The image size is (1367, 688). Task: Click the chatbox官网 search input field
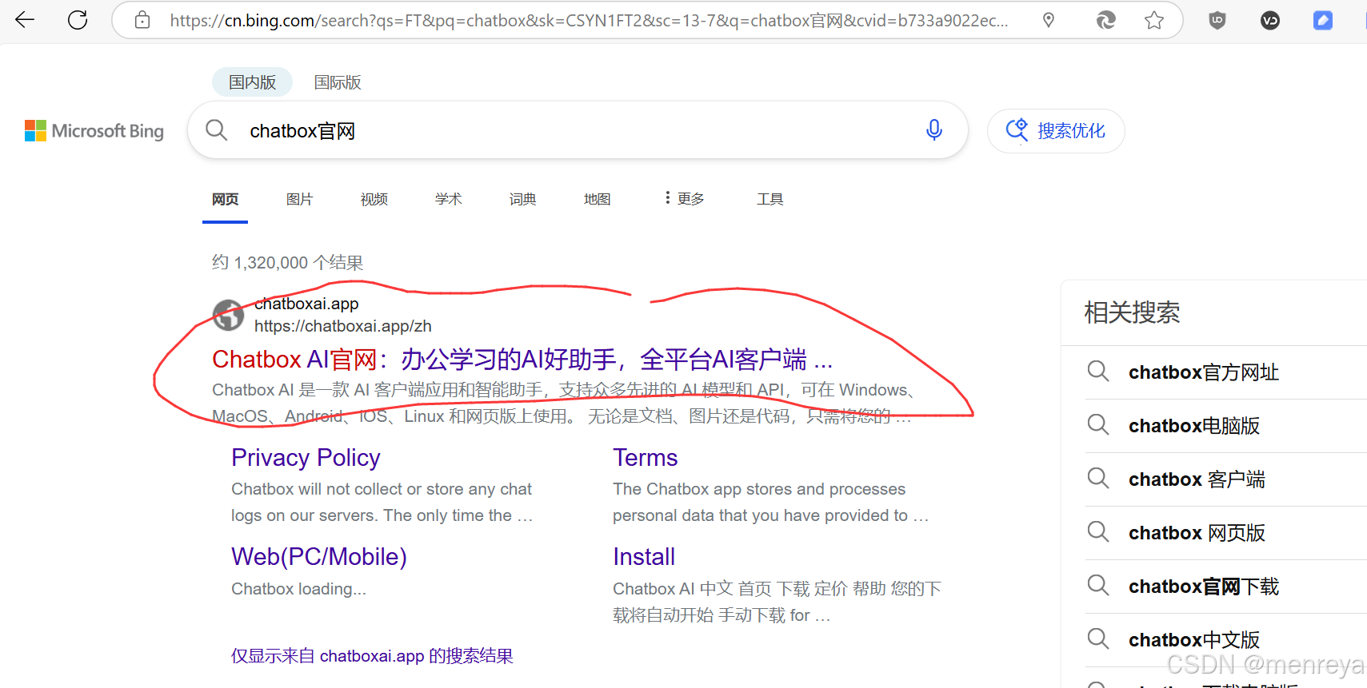(x=578, y=130)
